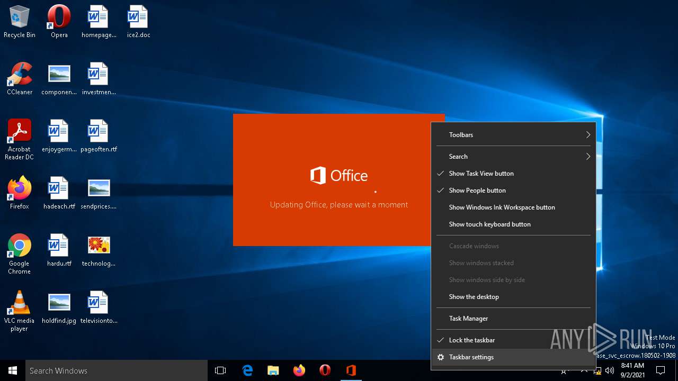Expand the Toolbars submenu
Image resolution: width=678 pixels, height=381 pixels.
513,135
